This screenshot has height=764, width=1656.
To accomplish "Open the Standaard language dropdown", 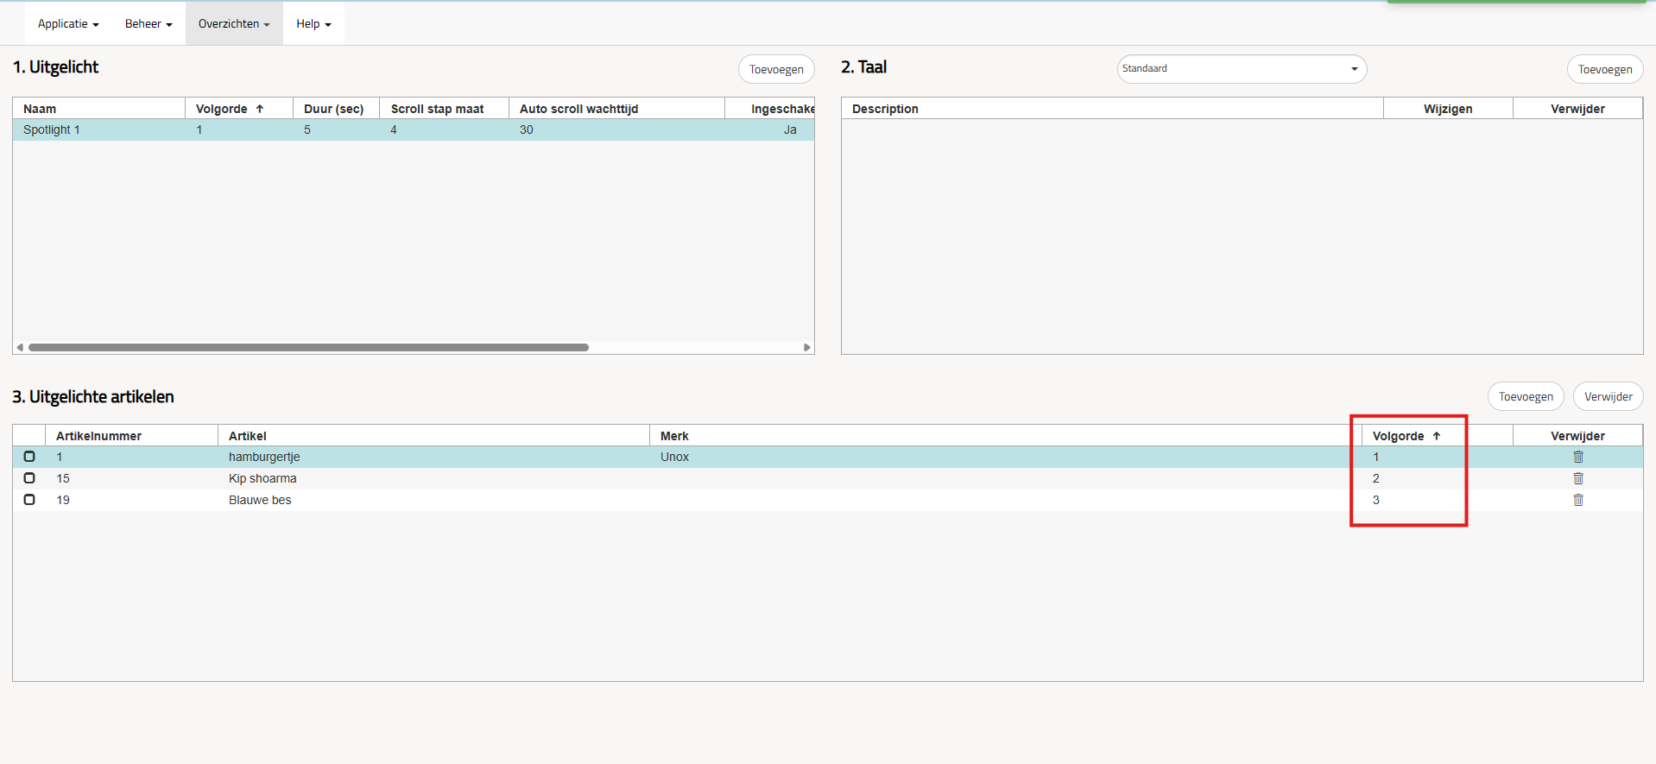I will click(1242, 69).
